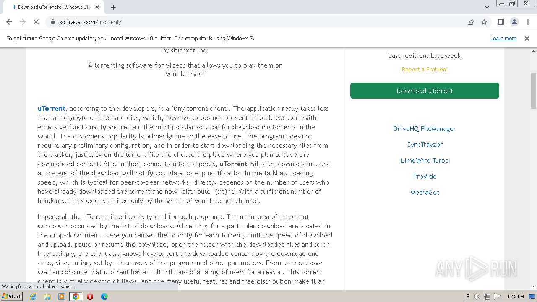
Task: Open the LimeWire Turbo link
Action: coord(425,161)
